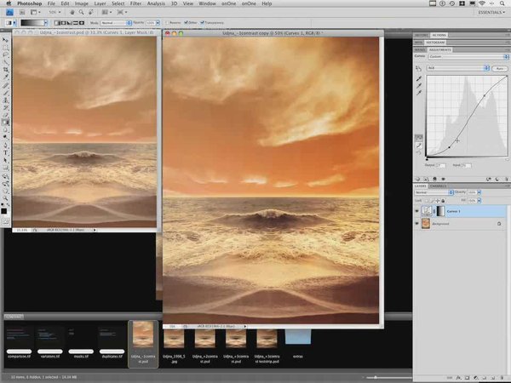
Task: Select the extras folder thumbnail
Action: tap(297, 335)
